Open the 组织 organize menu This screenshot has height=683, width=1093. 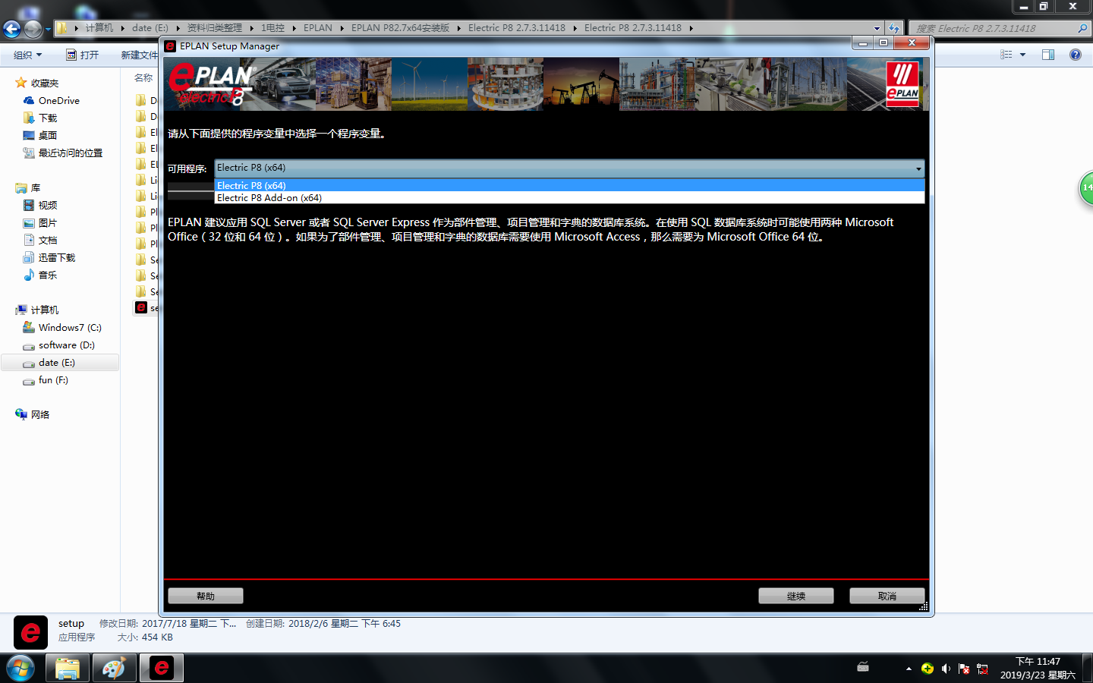coord(27,55)
